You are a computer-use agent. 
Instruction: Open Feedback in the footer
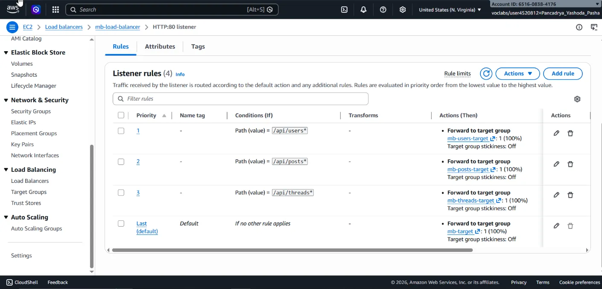58,282
